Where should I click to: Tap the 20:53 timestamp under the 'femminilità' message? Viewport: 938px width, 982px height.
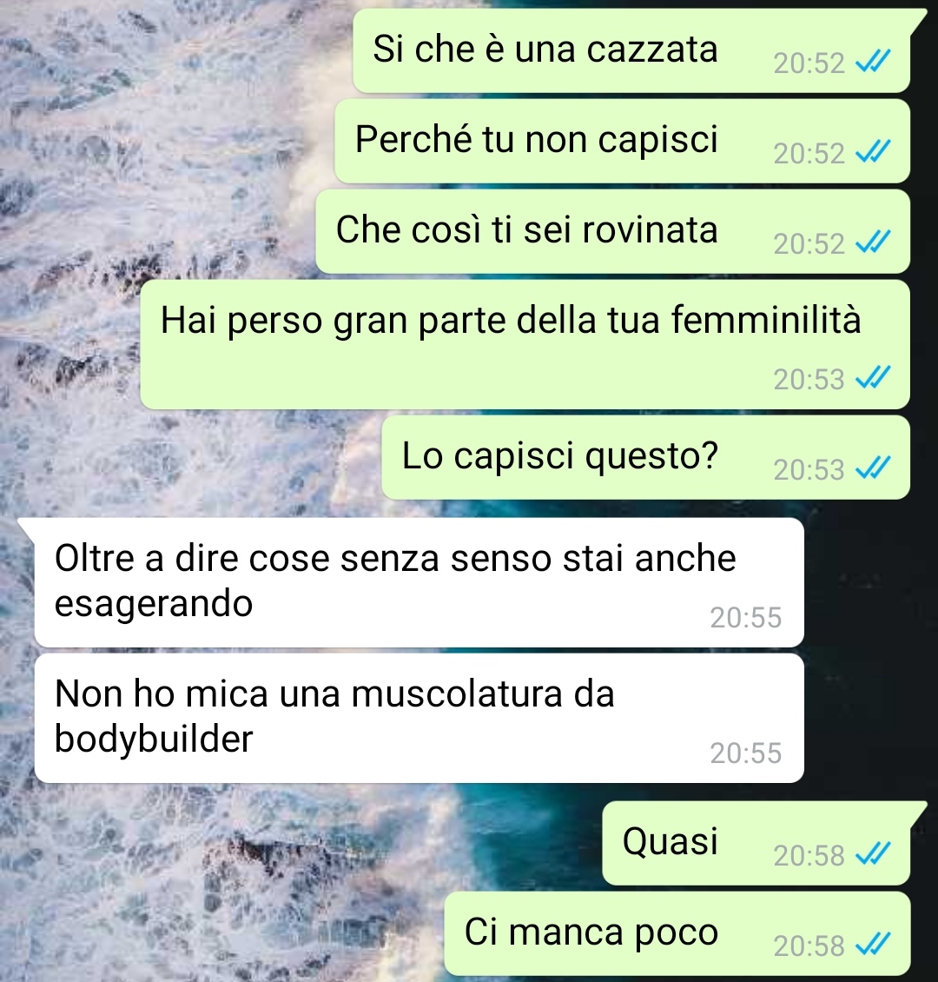click(809, 379)
